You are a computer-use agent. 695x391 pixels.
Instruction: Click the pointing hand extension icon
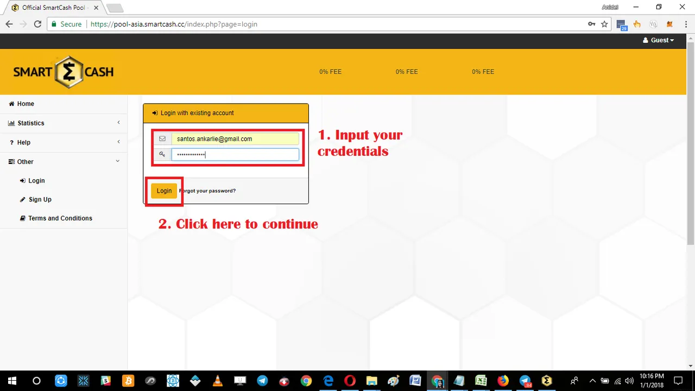point(637,24)
